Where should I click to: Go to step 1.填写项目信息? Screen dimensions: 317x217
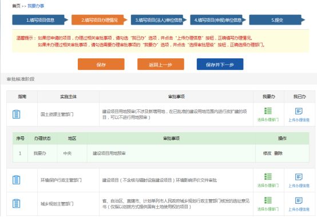[40, 20]
